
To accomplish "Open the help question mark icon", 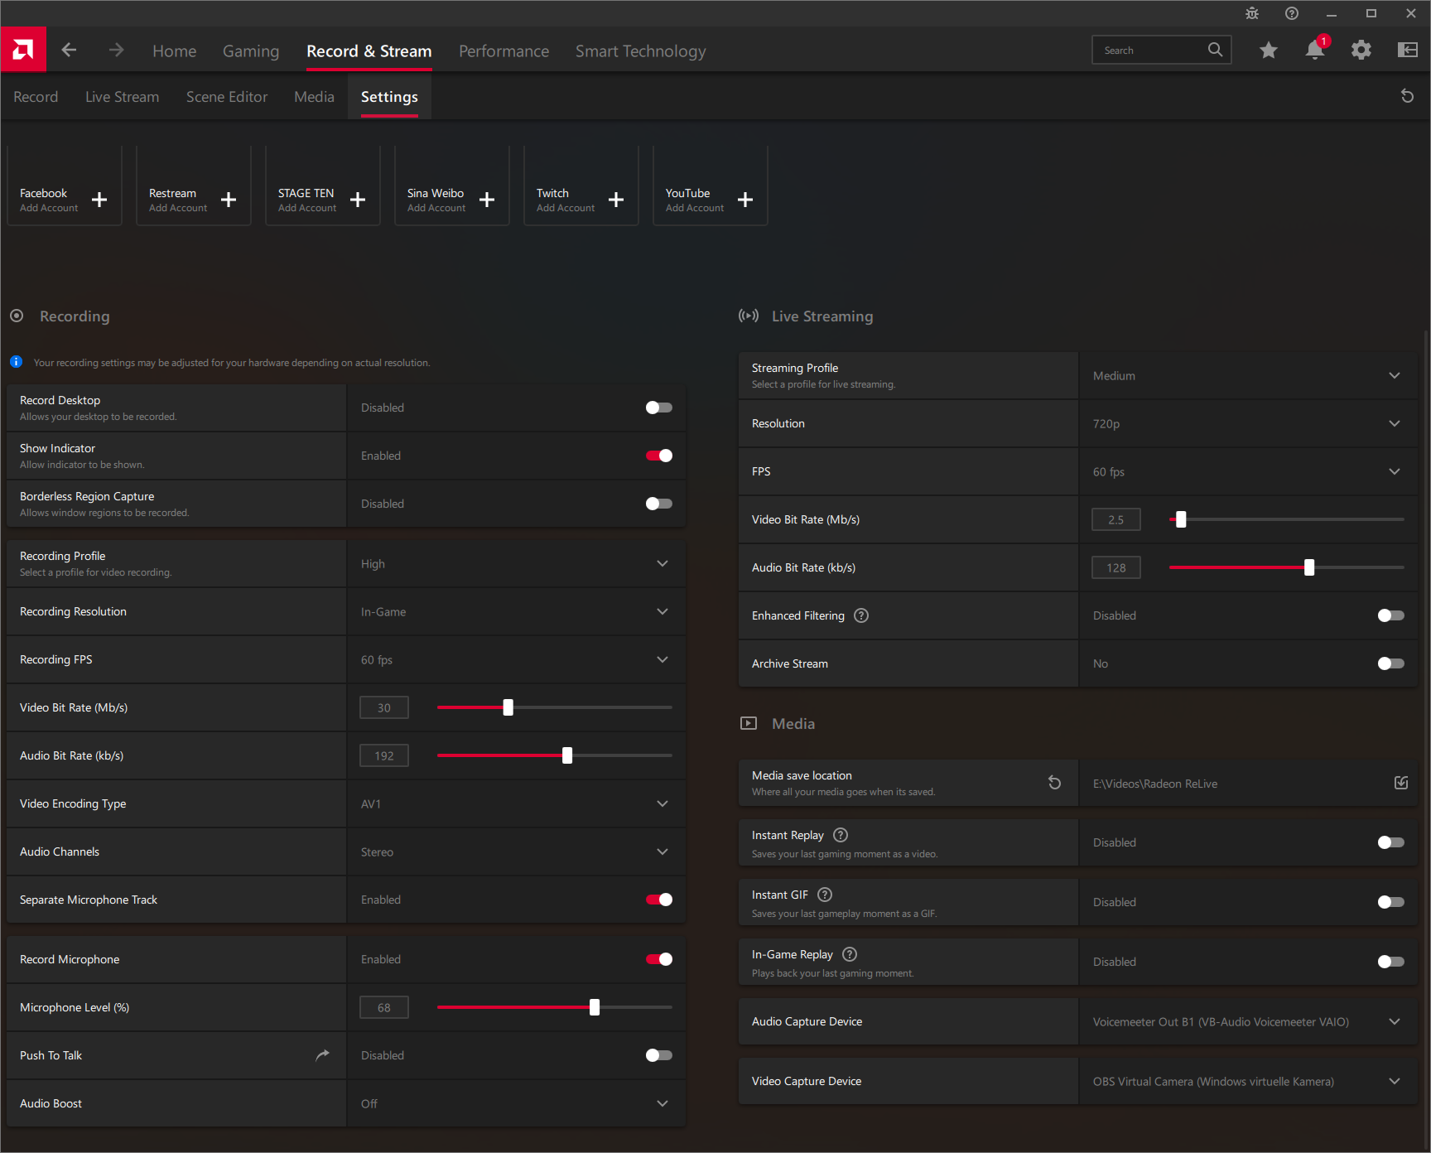I will click(x=1292, y=13).
